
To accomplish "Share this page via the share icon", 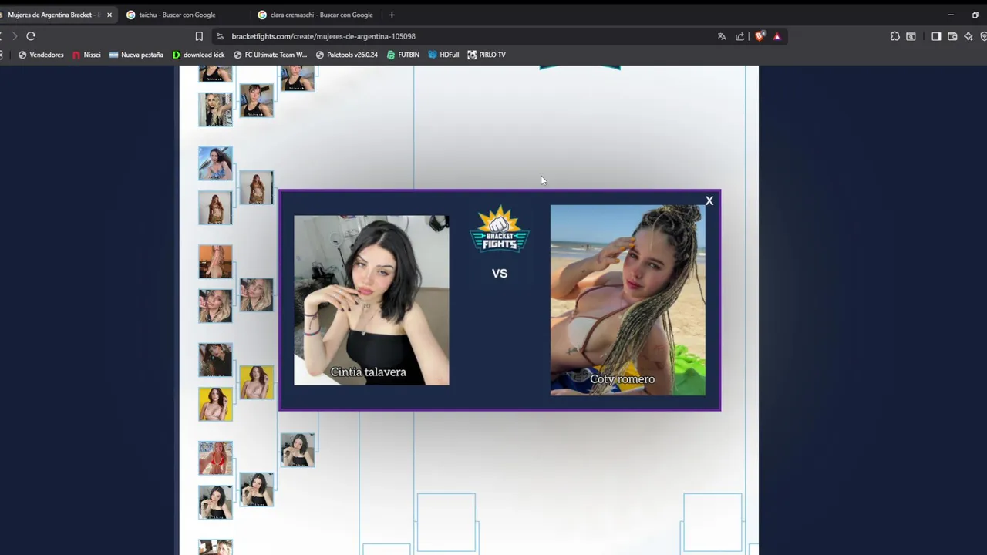I will (x=740, y=36).
